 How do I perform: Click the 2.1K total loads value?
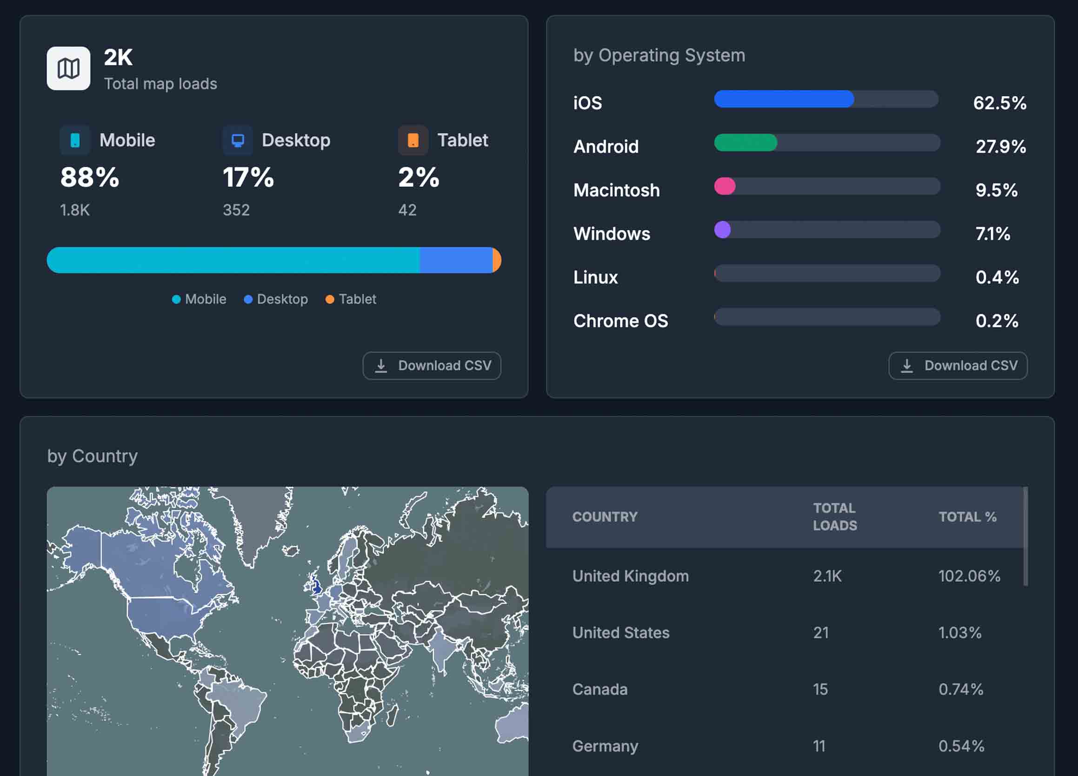click(827, 576)
